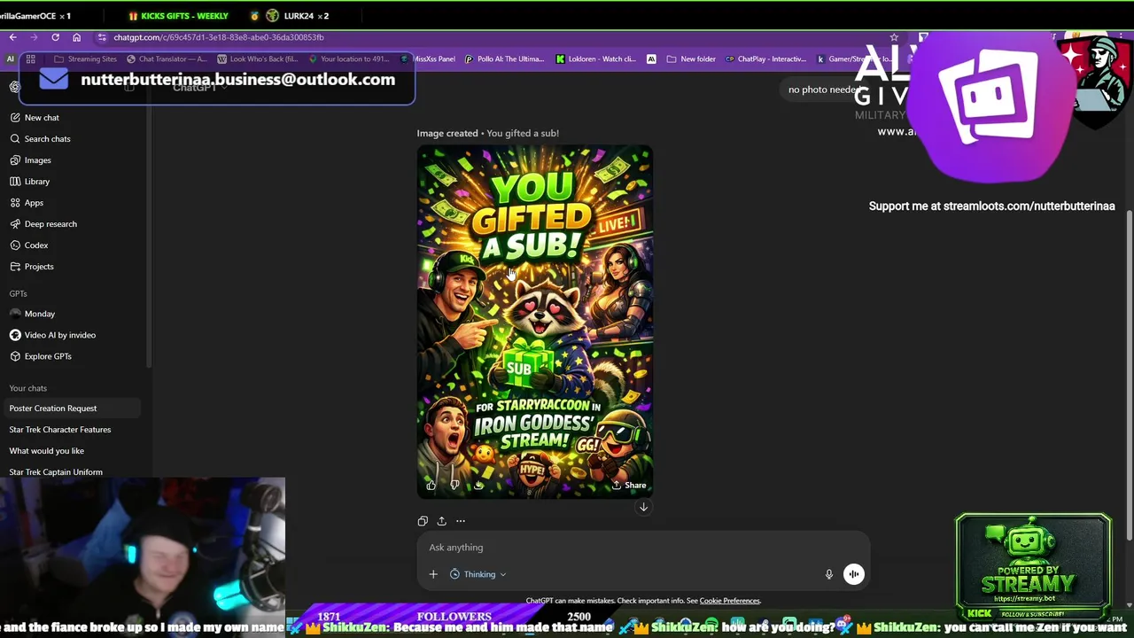Add attachment with the plus button

point(433,574)
